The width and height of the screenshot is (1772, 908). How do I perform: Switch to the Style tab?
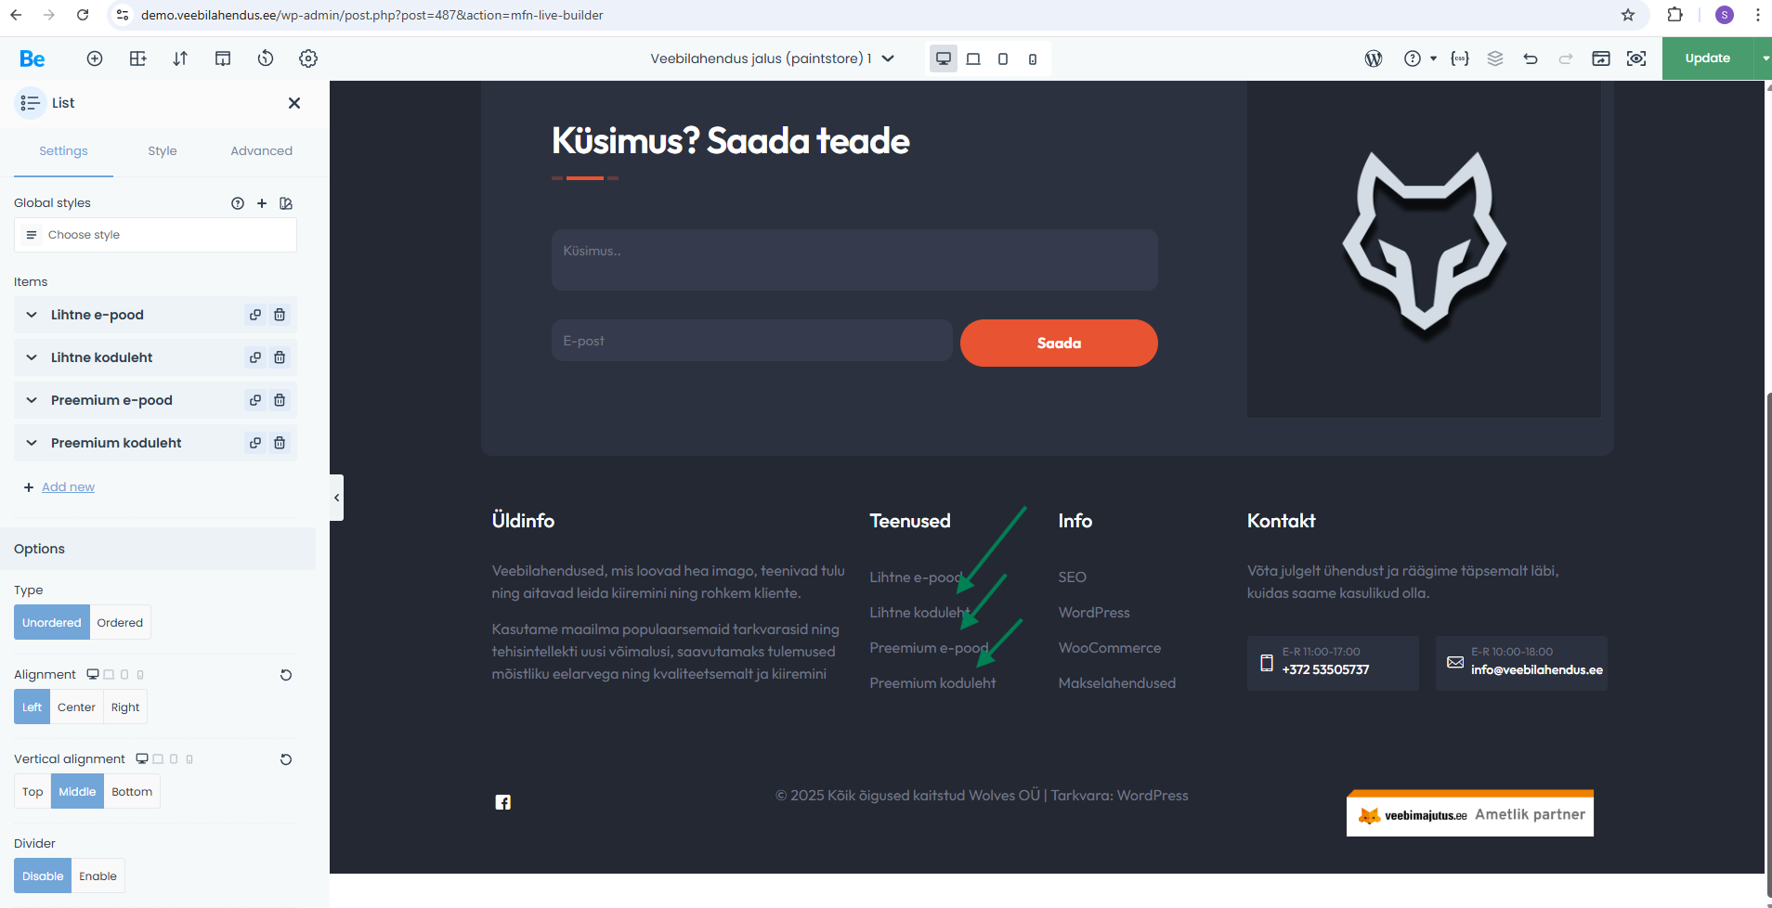tap(163, 150)
